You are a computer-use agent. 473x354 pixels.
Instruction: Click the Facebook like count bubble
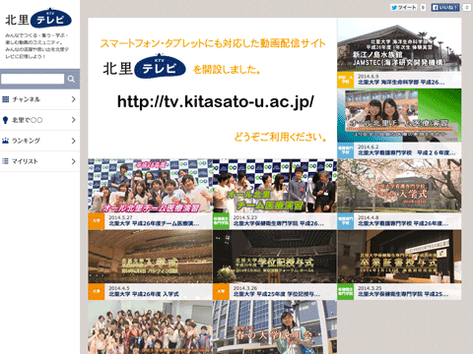466,7
